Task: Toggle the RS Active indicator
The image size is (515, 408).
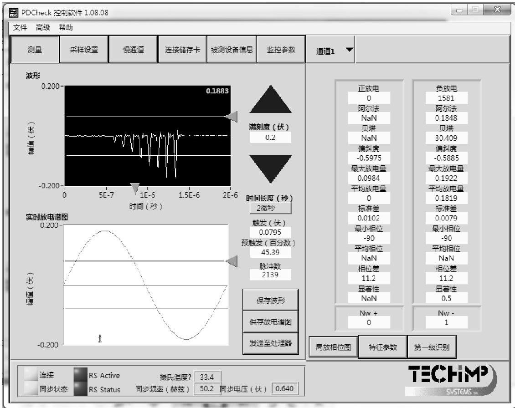Action: 80,375
